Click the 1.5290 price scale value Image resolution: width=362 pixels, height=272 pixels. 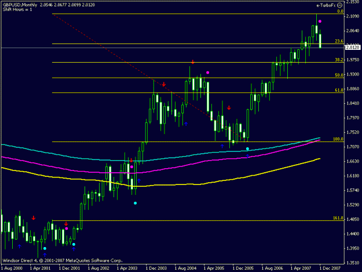(353, 205)
